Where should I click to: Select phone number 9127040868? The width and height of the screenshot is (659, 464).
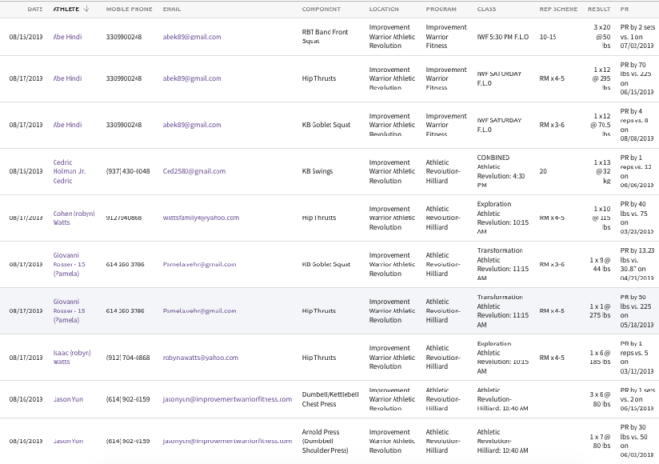(124, 217)
